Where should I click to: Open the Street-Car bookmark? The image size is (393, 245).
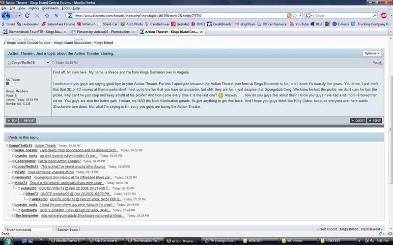pos(108,24)
